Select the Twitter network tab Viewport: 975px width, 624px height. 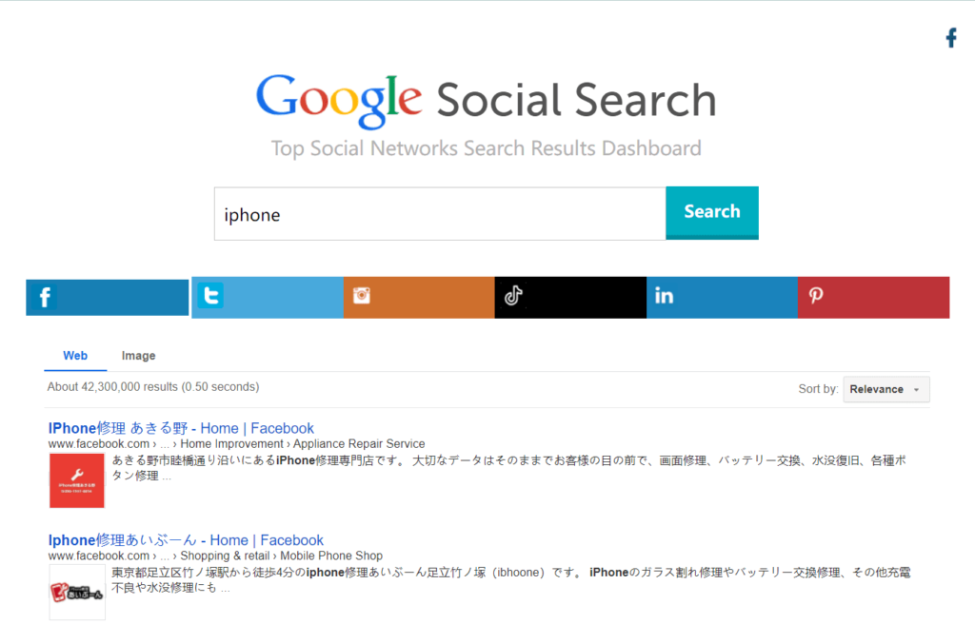(x=268, y=297)
